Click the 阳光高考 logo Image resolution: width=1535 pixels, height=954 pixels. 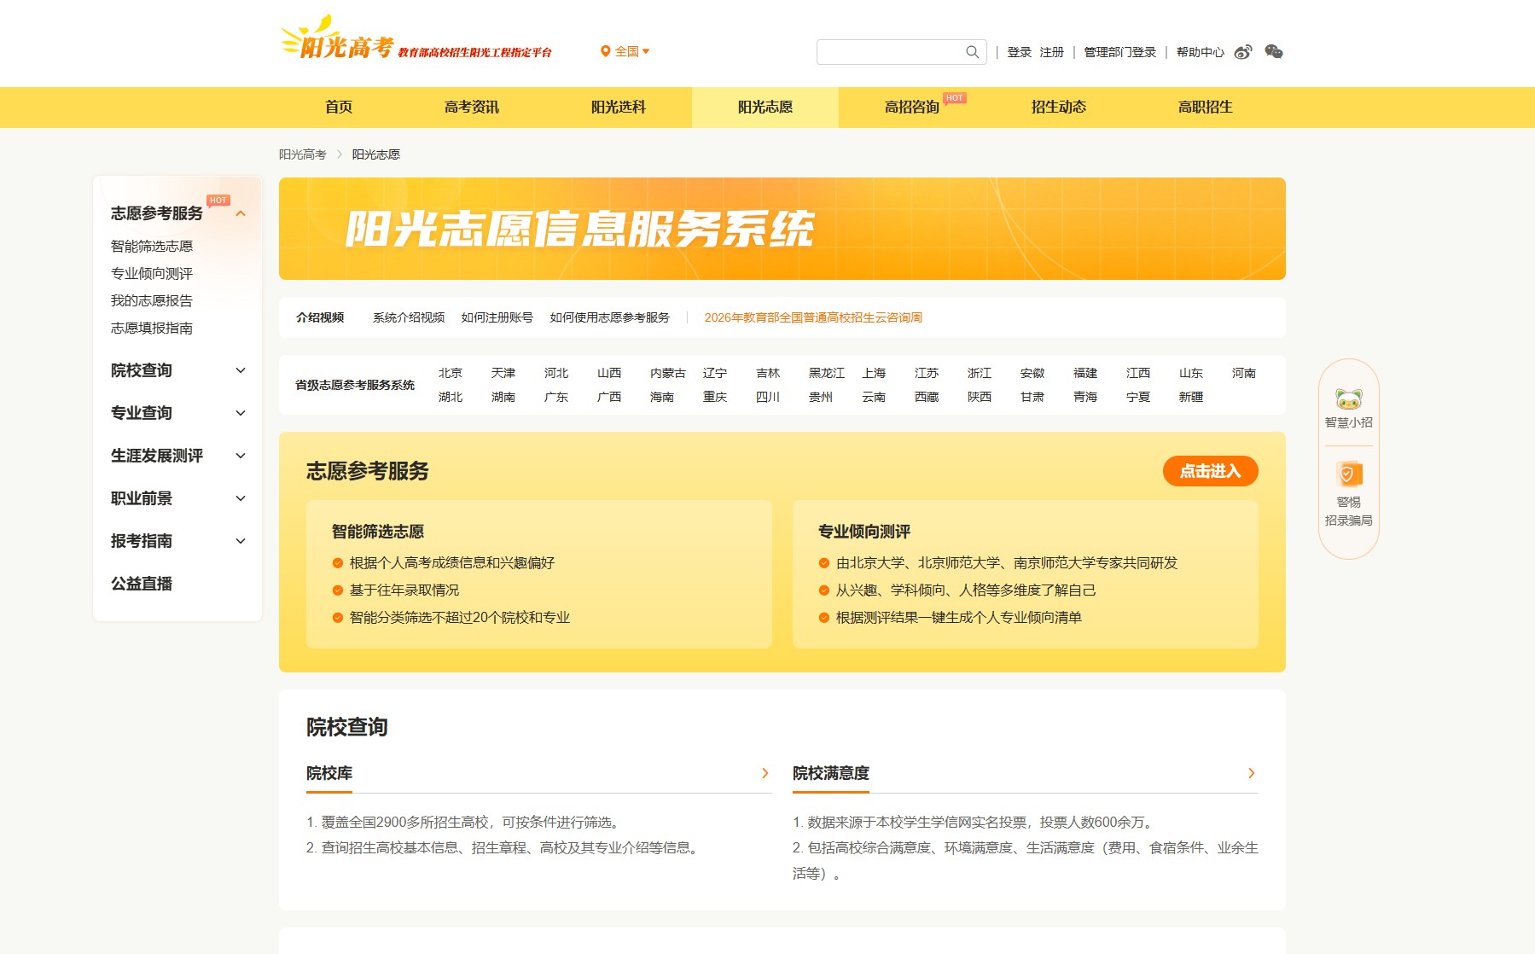[416, 39]
